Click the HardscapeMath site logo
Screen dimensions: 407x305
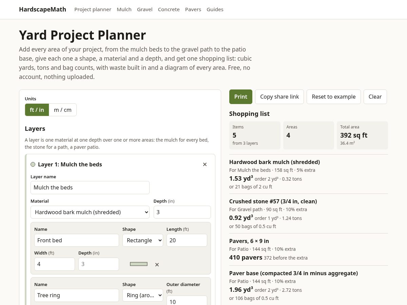pyautogui.click(x=43, y=9)
